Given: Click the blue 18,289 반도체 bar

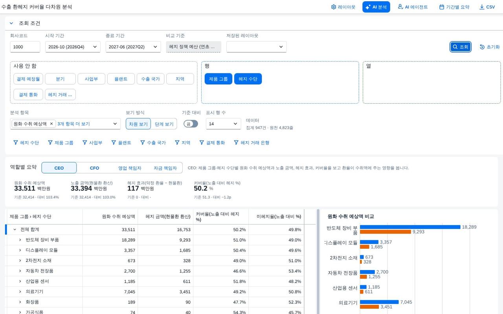Looking at the screenshot, I should pos(410,227).
